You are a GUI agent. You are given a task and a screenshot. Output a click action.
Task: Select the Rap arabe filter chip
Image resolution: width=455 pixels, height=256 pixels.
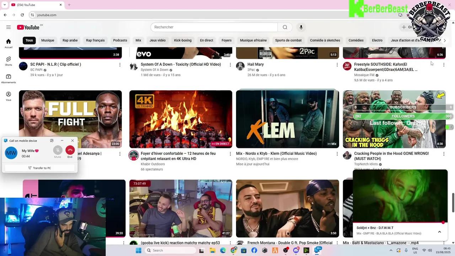[70, 40]
